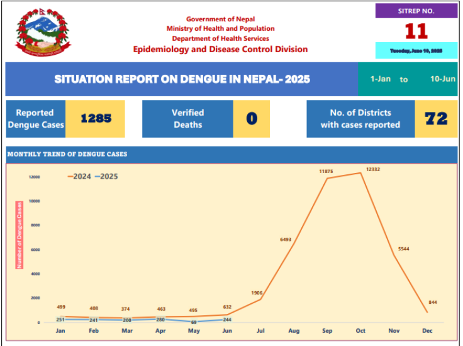This screenshot has width=463, height=346.
Task: Click 'Department of Health Services' line
Action: click(x=220, y=38)
